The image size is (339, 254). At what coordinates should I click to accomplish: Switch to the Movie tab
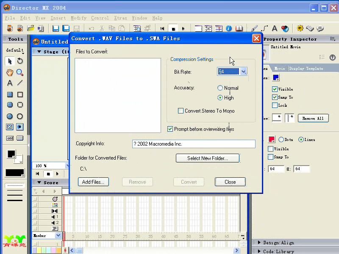tap(279, 69)
